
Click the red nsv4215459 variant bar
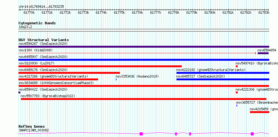260,112
